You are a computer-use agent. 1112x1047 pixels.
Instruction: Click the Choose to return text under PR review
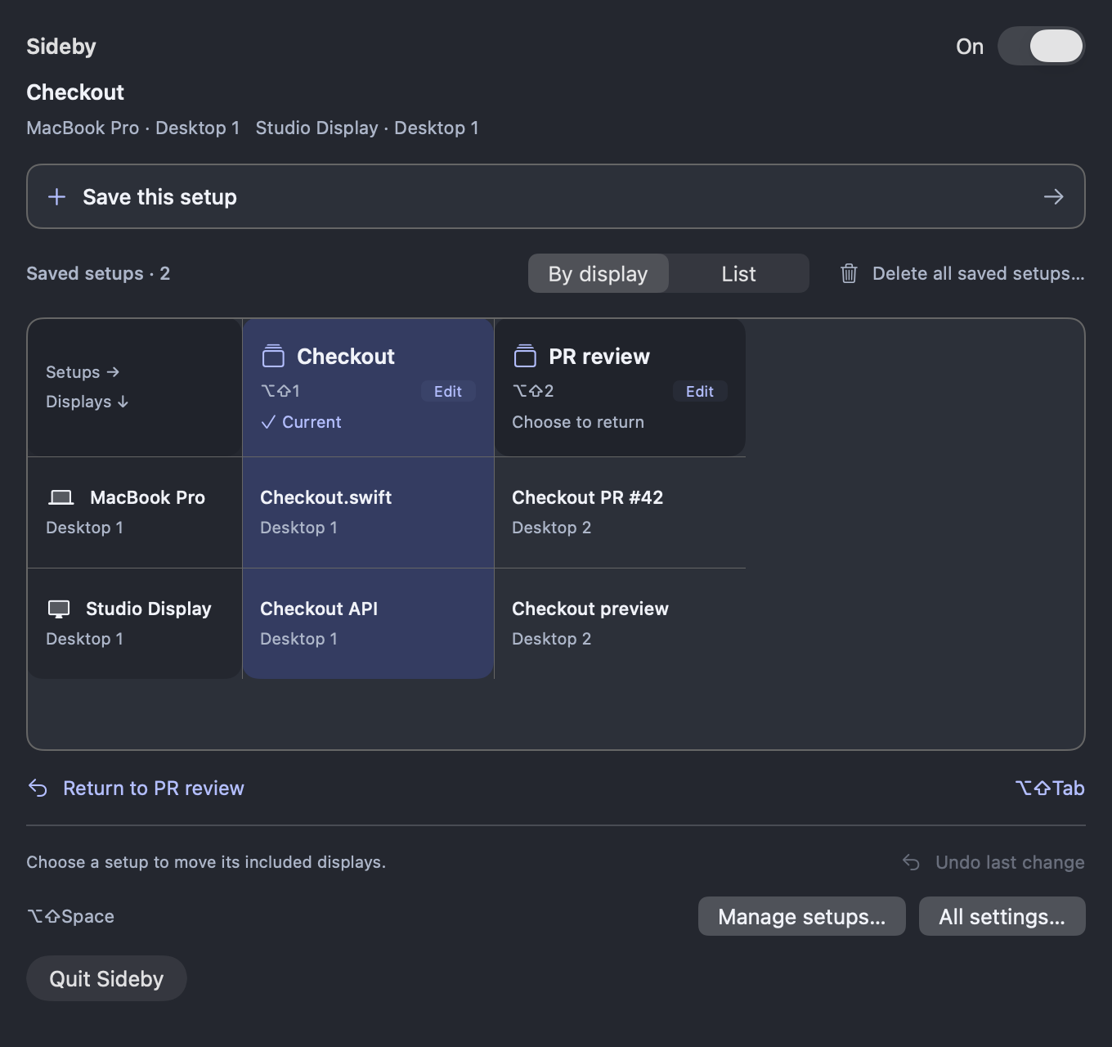(578, 422)
